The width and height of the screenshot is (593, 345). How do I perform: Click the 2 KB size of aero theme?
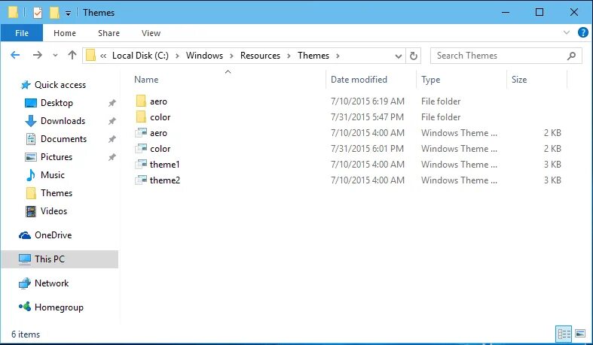552,133
